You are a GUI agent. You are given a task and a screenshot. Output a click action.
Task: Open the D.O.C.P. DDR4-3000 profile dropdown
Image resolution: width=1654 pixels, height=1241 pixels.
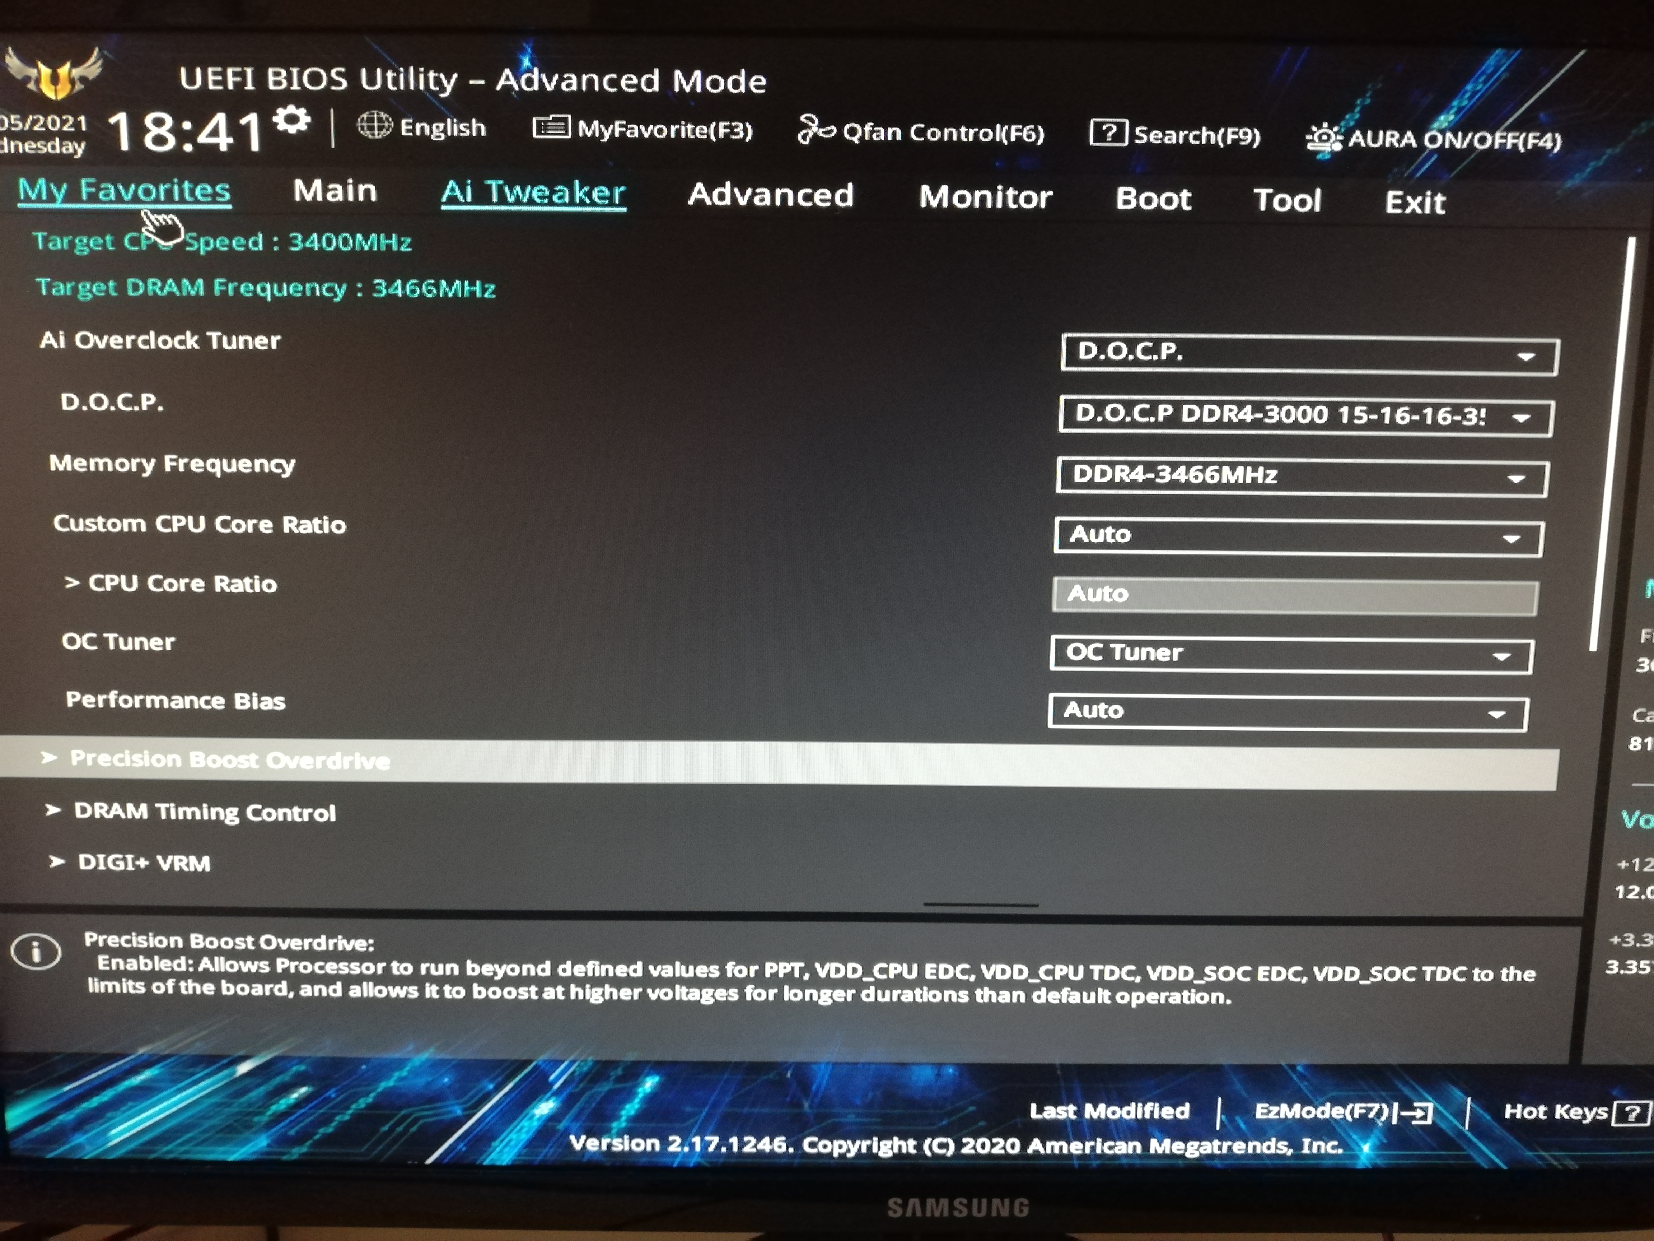[1305, 417]
